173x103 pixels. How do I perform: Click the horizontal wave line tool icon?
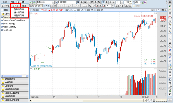[170, 39]
